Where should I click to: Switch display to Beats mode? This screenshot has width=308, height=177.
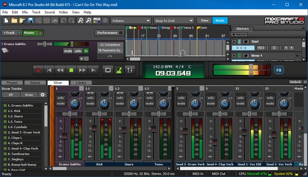tap(220, 20)
